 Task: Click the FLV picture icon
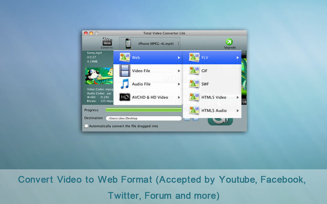click(194, 57)
